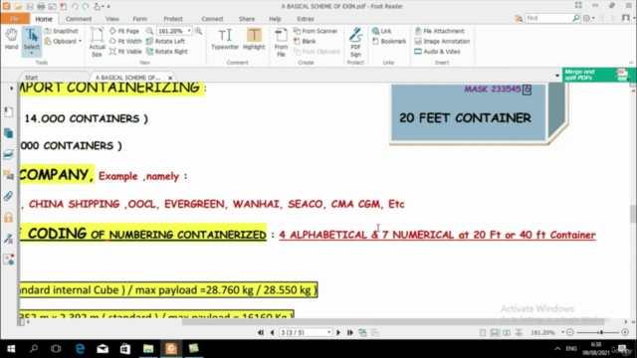This screenshot has height=358, width=637.
Task: Adjust the status bar zoom slider
Action: coord(600,332)
